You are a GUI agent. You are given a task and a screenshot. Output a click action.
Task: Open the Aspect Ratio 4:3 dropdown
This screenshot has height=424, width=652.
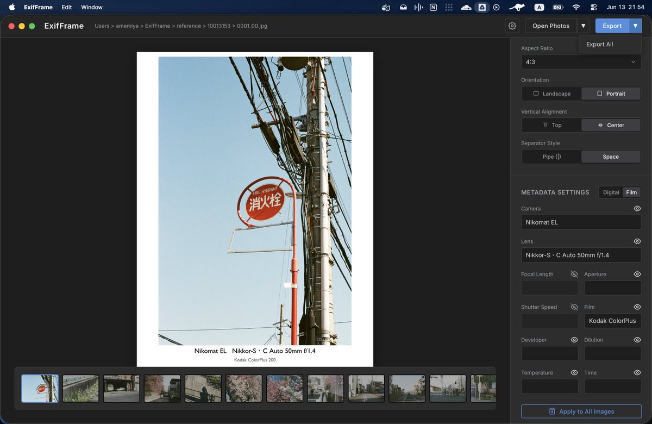tap(581, 62)
